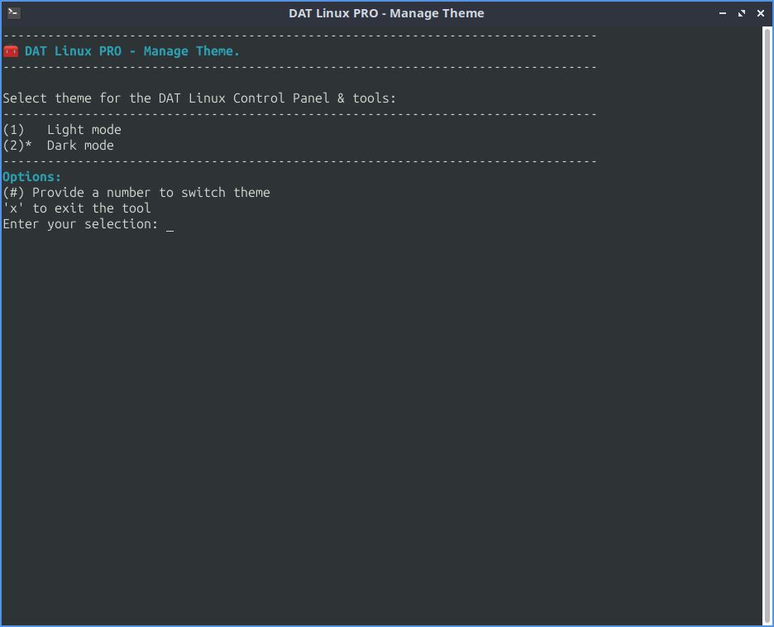Close the Manage Theme terminal window
This screenshot has width=774, height=627.
tap(760, 13)
